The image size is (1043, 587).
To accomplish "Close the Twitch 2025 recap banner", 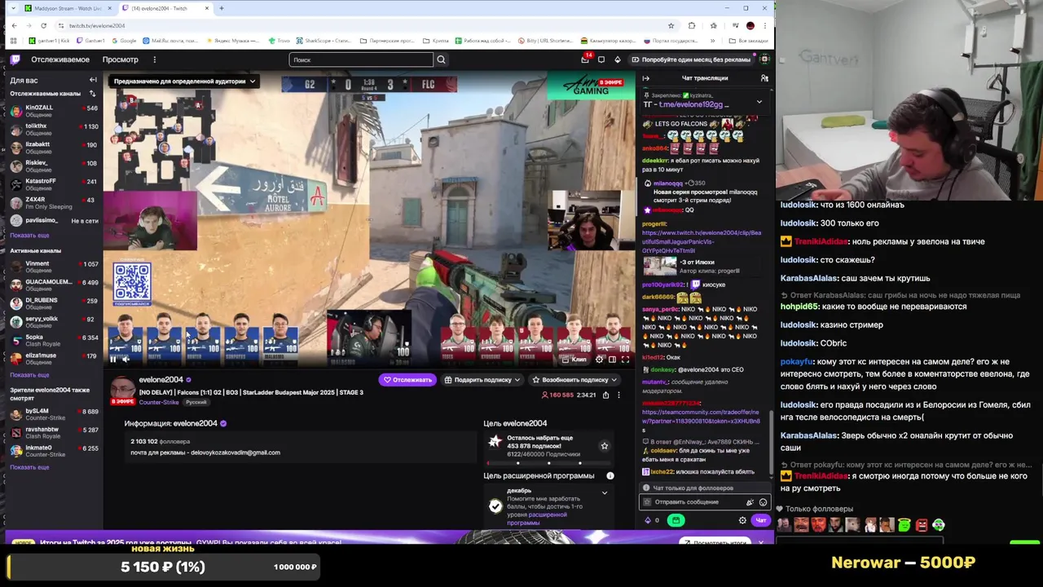I will pyautogui.click(x=761, y=542).
